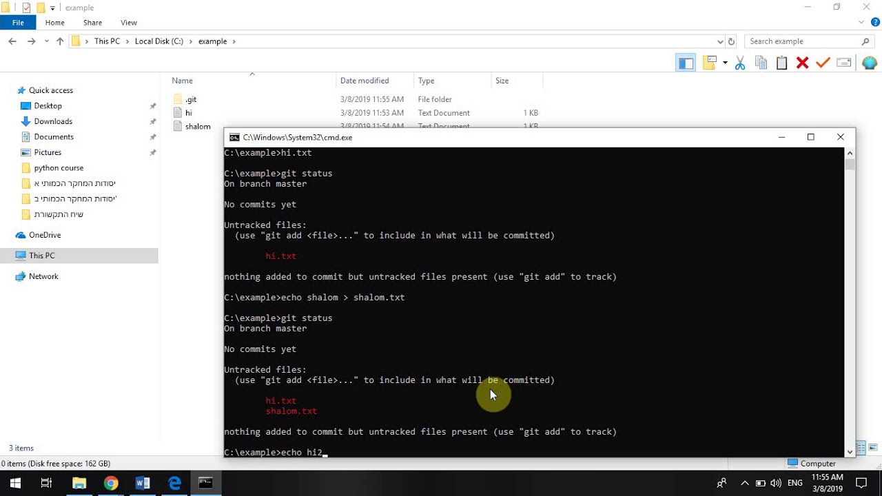Image resolution: width=882 pixels, height=496 pixels.
Task: Expand the ribbon with chevron
Action: coord(863,23)
